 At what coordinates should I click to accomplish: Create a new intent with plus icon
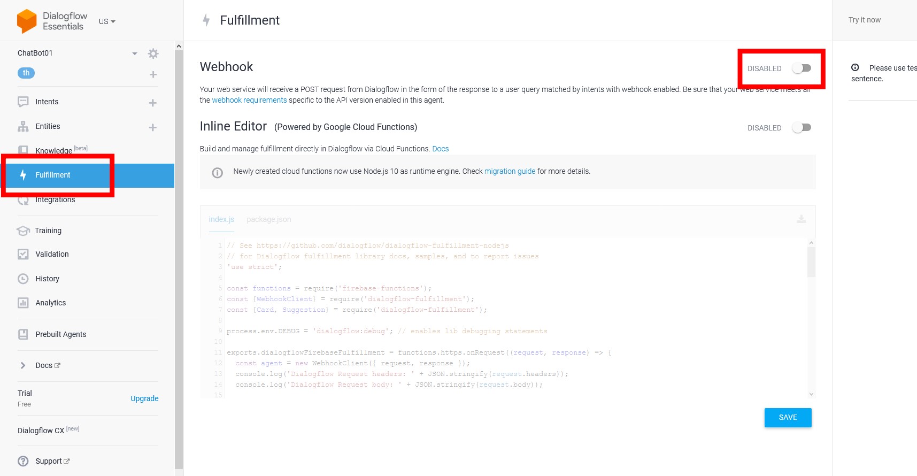point(153,103)
